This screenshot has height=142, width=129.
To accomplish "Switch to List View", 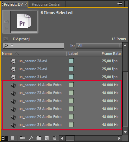I will [x=5, y=138].
